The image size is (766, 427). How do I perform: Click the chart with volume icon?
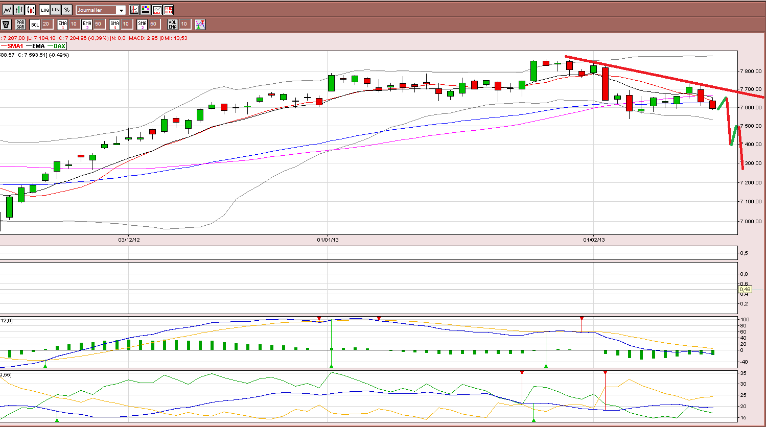click(157, 10)
